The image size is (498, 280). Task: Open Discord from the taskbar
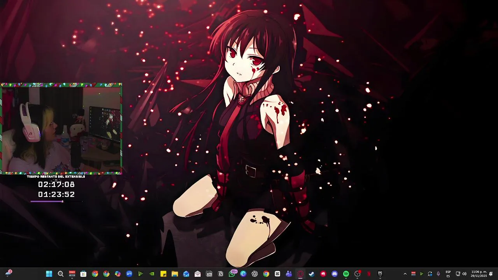click(335, 274)
